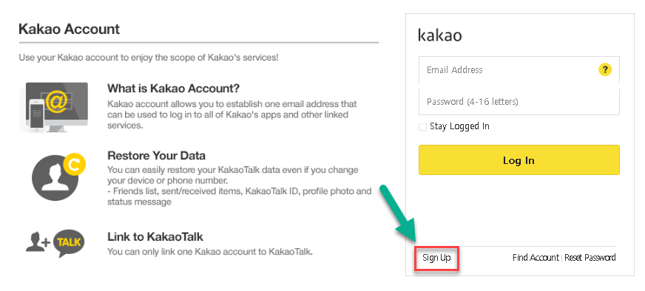
Task: Click the kakao logo
Action: pyautogui.click(x=439, y=35)
